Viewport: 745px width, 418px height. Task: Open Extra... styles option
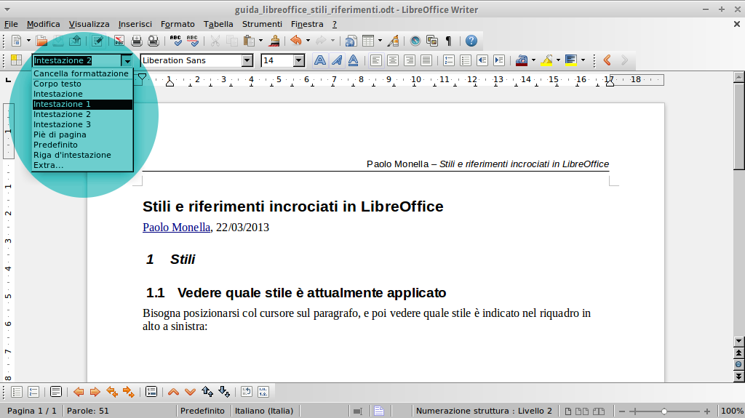click(x=82, y=165)
